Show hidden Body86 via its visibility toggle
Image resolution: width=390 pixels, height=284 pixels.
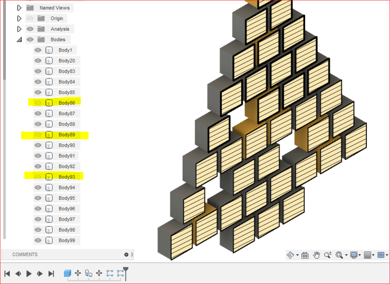(x=38, y=103)
